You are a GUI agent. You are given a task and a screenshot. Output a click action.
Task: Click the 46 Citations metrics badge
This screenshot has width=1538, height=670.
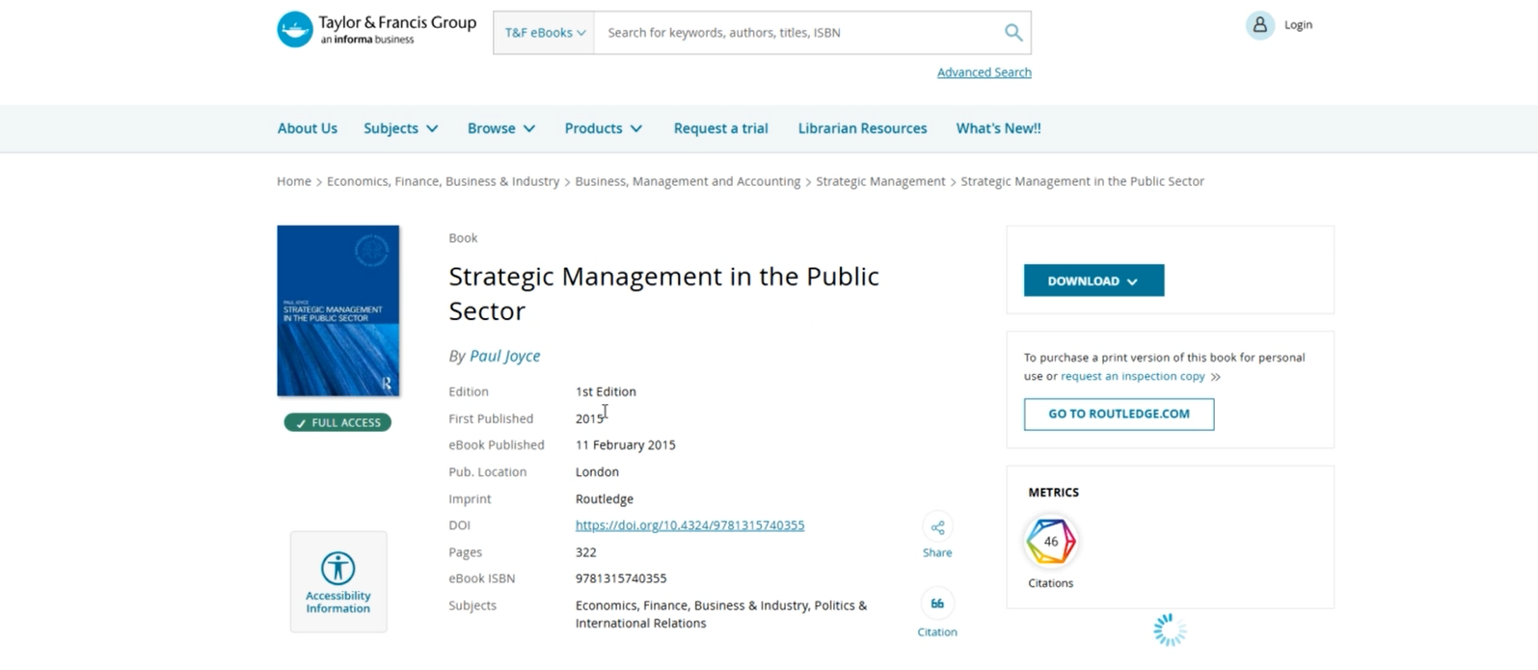point(1050,542)
